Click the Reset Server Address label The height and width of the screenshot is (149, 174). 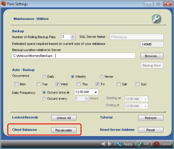(x=117, y=130)
